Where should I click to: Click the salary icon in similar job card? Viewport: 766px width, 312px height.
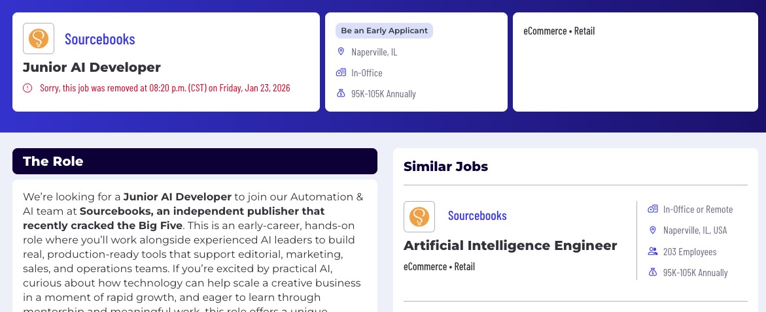tap(652, 272)
